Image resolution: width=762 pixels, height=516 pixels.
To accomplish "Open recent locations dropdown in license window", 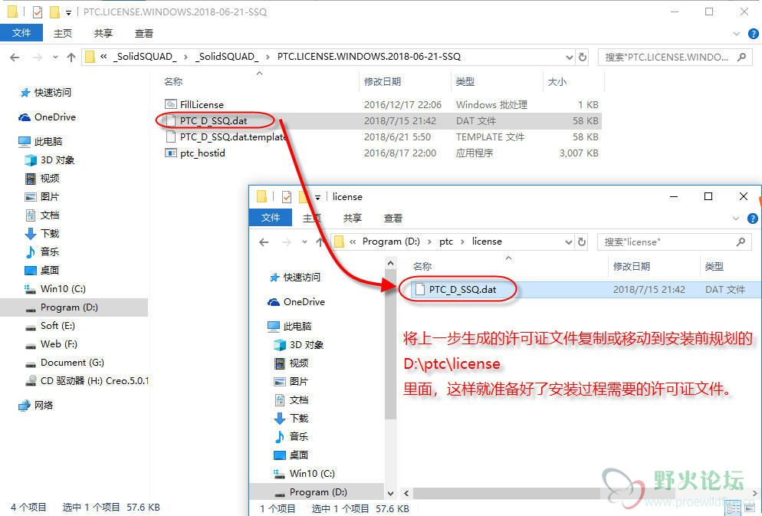I will pyautogui.click(x=304, y=242).
